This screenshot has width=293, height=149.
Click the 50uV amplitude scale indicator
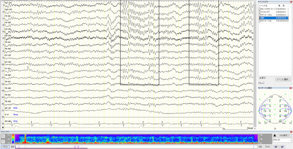point(250,128)
